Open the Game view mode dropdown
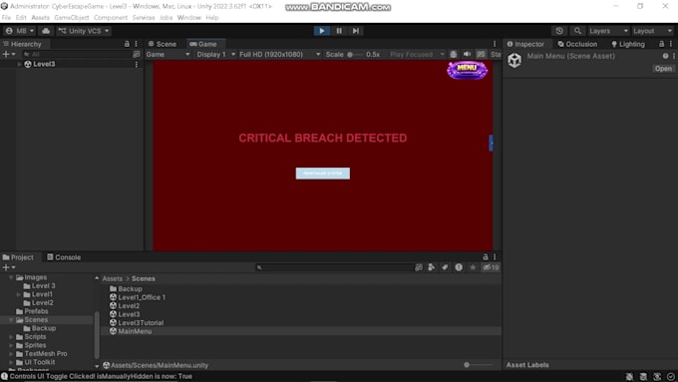The image size is (678, 382). pyautogui.click(x=168, y=54)
